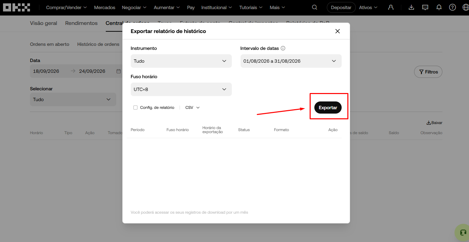The height and width of the screenshot is (242, 469).
Task: Click the Depositar button
Action: (341, 7)
